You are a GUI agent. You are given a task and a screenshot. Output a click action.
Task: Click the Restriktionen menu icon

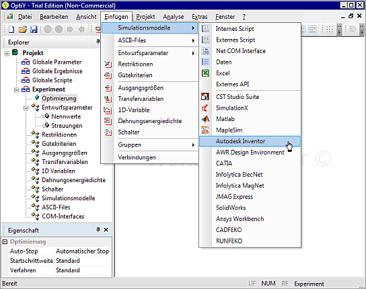coord(108,64)
